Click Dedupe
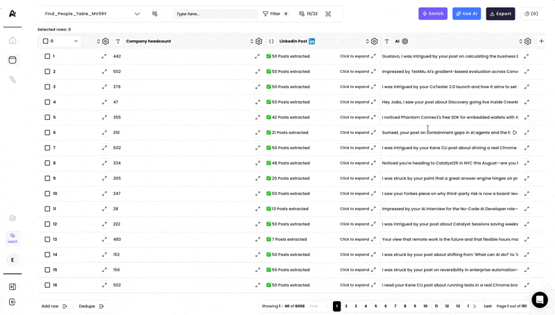555x315 pixels. point(91,306)
